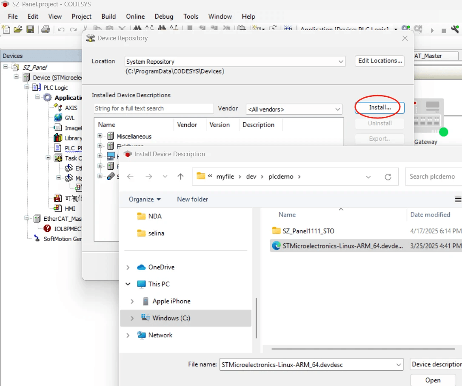Click the Print toolbar icon
This screenshot has height=386, width=462.
pyautogui.click(x=46, y=29)
